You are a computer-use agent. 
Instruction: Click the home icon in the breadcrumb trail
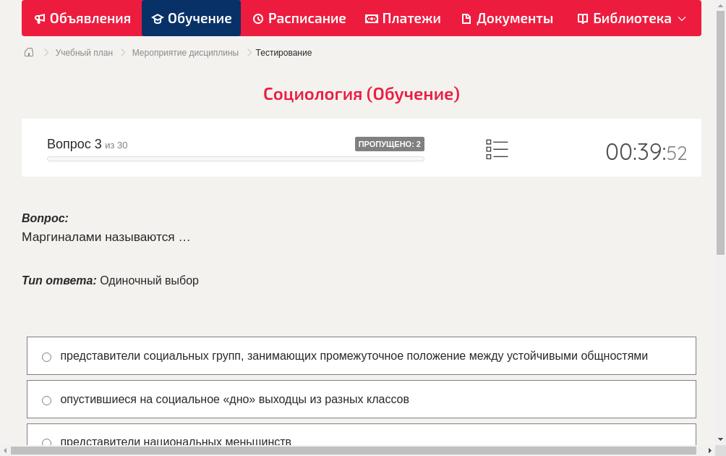coord(28,52)
